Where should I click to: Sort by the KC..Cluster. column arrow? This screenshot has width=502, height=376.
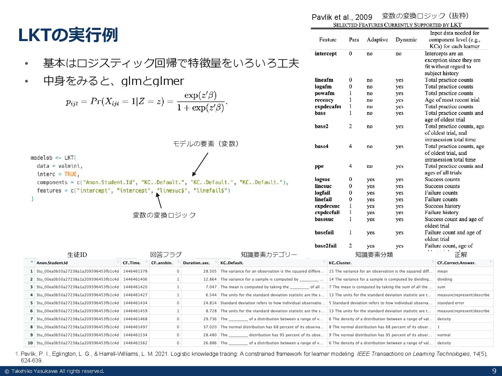433,262
